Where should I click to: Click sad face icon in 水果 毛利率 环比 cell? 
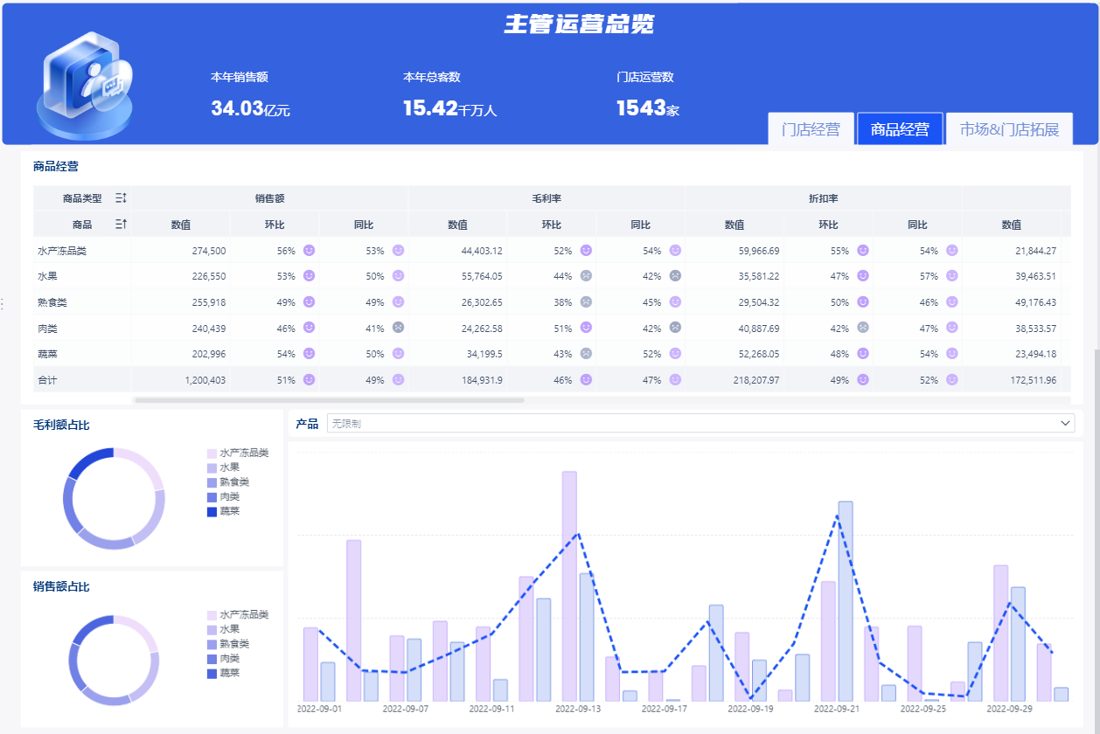(586, 276)
